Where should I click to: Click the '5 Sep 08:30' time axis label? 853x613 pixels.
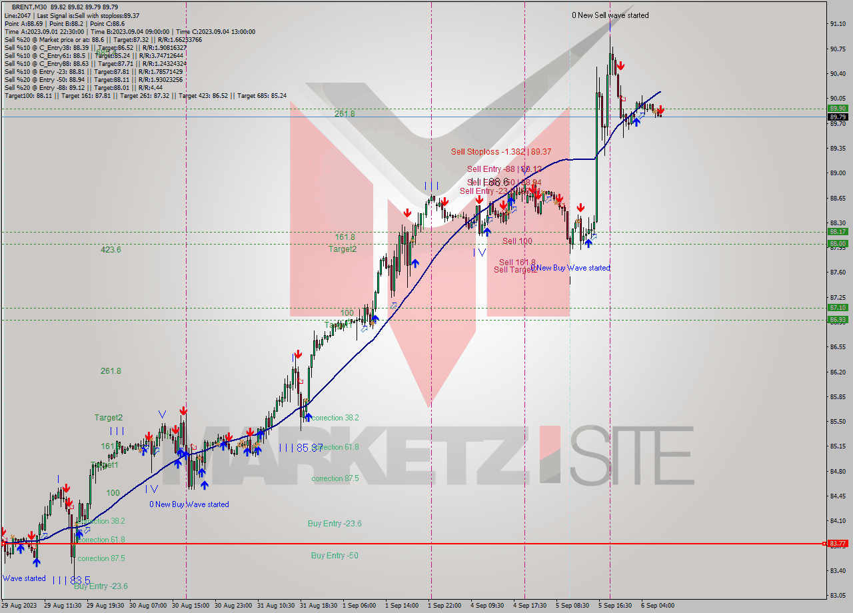572,606
